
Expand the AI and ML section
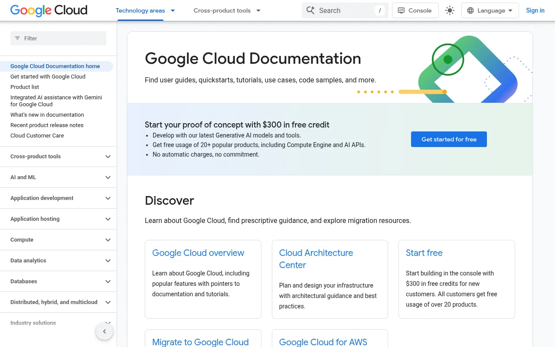coord(58,177)
